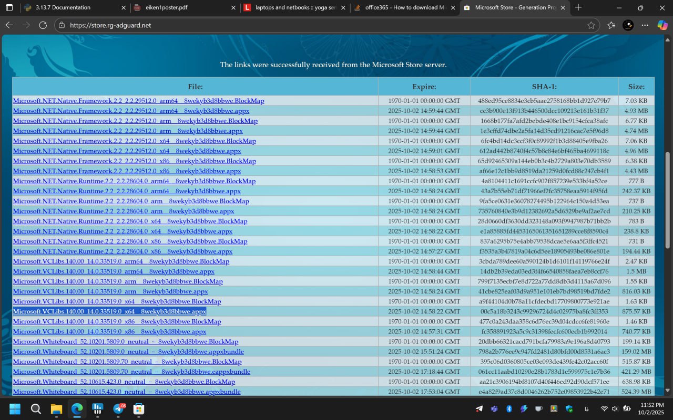Viewport: 673px width, 420px height.
Task: Open Microsoft Store from the taskbar
Action: [x=139, y=409]
